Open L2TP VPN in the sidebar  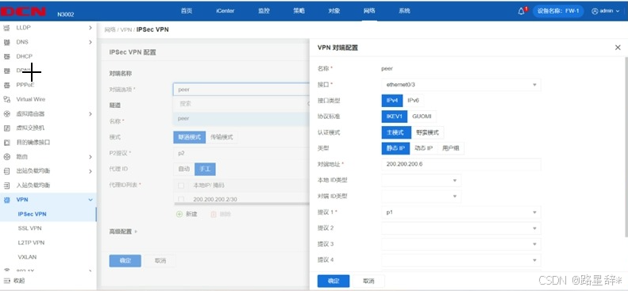coord(31,243)
